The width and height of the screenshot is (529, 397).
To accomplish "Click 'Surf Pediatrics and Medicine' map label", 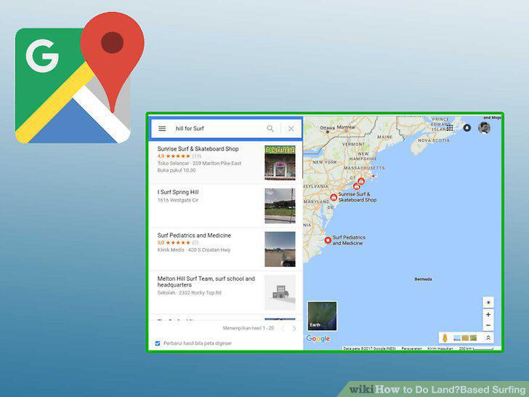I will point(349,240).
